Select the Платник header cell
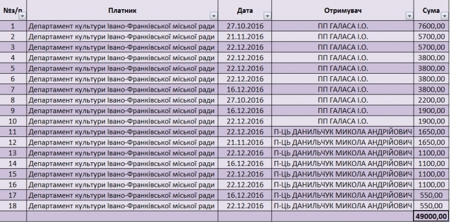 click(122, 10)
